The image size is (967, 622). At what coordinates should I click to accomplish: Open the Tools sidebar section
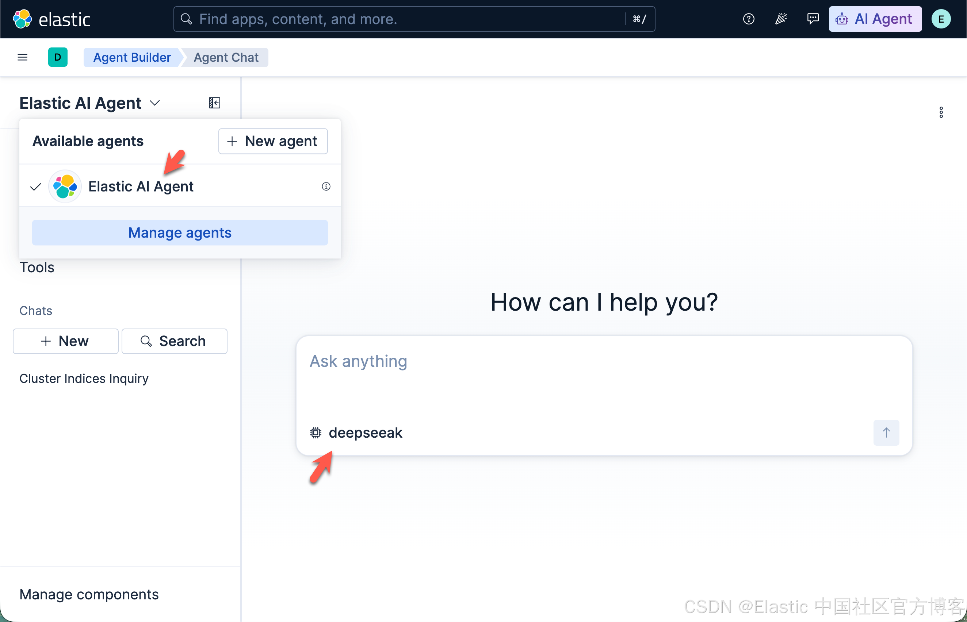click(37, 267)
